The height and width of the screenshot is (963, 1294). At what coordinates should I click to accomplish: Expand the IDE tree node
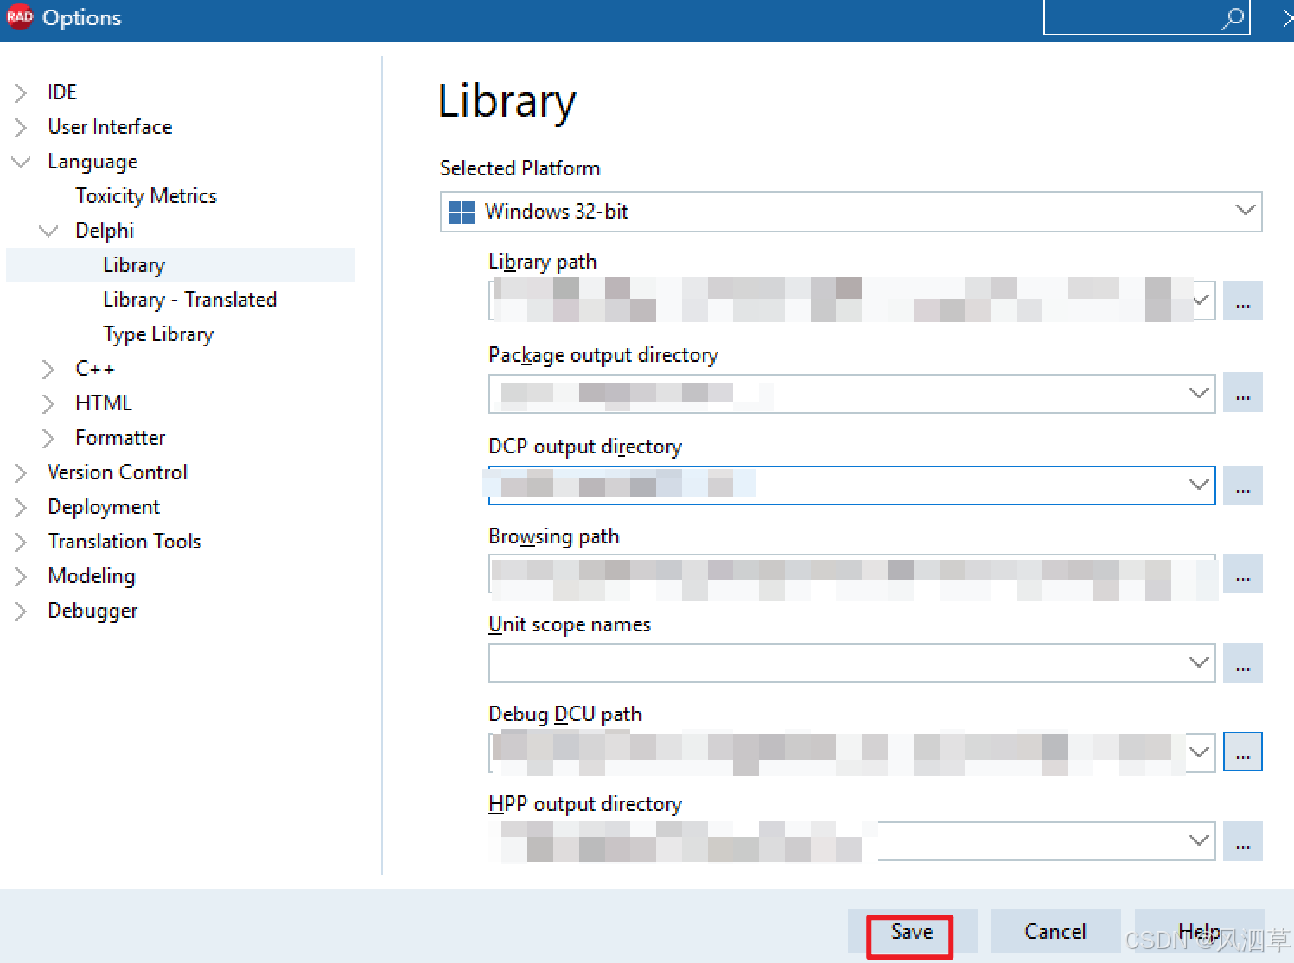pos(20,92)
